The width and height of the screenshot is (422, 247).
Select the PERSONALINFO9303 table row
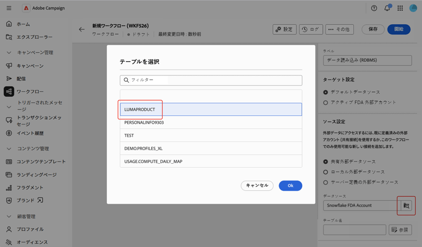coord(211,123)
